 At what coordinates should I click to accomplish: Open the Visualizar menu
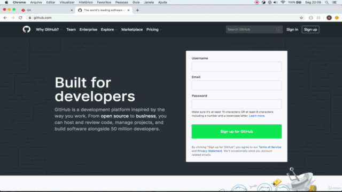click(x=67, y=2)
